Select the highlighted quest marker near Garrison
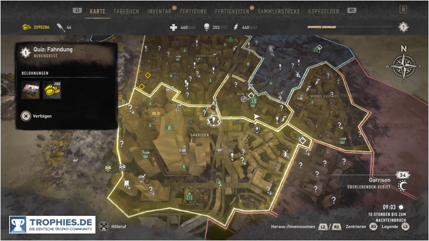This screenshot has width=429, height=241. click(x=213, y=120)
